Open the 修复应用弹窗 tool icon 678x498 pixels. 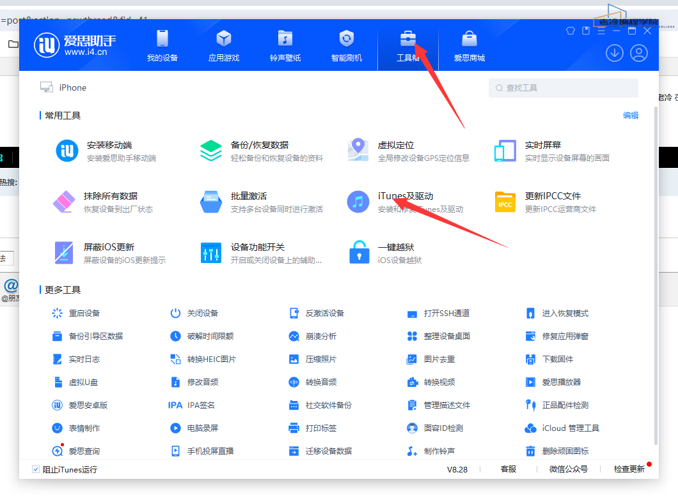pos(530,336)
